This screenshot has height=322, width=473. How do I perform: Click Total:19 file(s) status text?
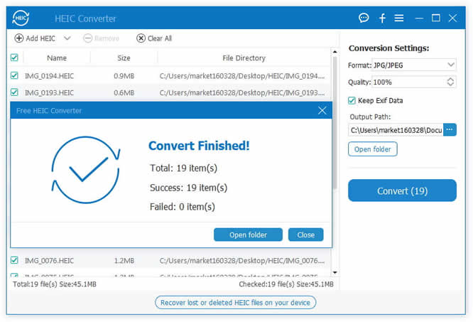[55, 284]
